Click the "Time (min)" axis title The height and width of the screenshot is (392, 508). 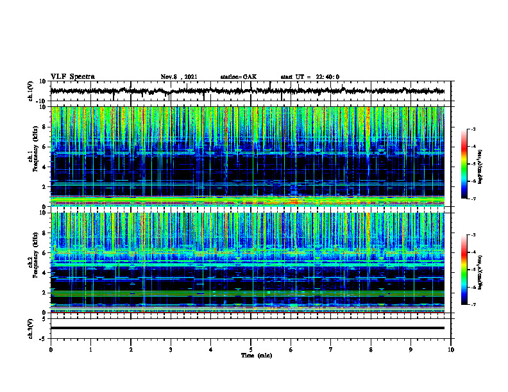(x=257, y=355)
